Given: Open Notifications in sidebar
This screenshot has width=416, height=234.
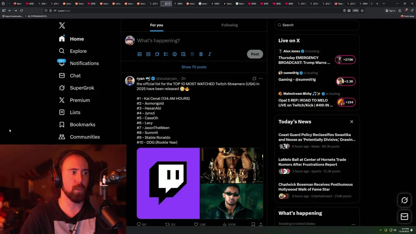Looking at the screenshot, I should coord(78,63).
